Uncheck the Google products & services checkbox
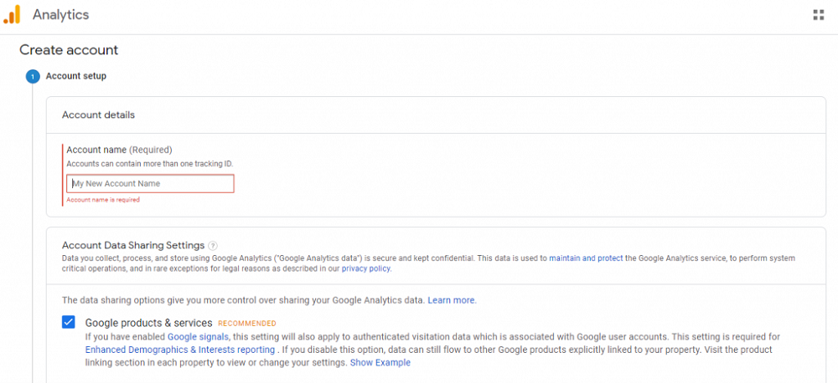 point(69,322)
